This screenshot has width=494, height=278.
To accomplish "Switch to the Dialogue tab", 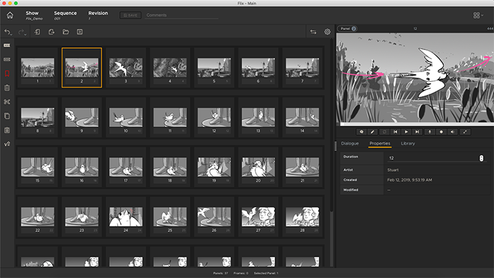I will tap(350, 143).
